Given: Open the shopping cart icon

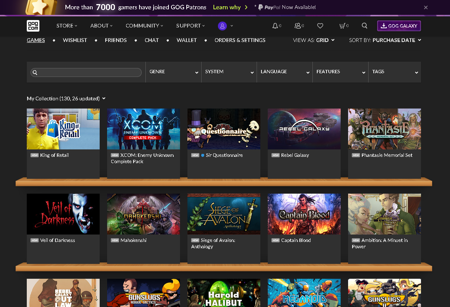Looking at the screenshot, I should [x=342, y=26].
